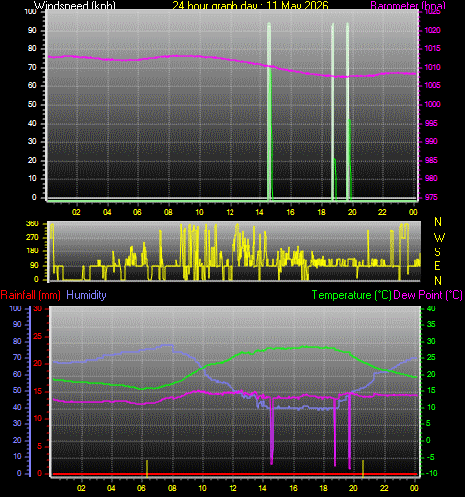Screen dimensions: 465x497
Task: Click the "995" barometer axis value
Action: [431, 123]
